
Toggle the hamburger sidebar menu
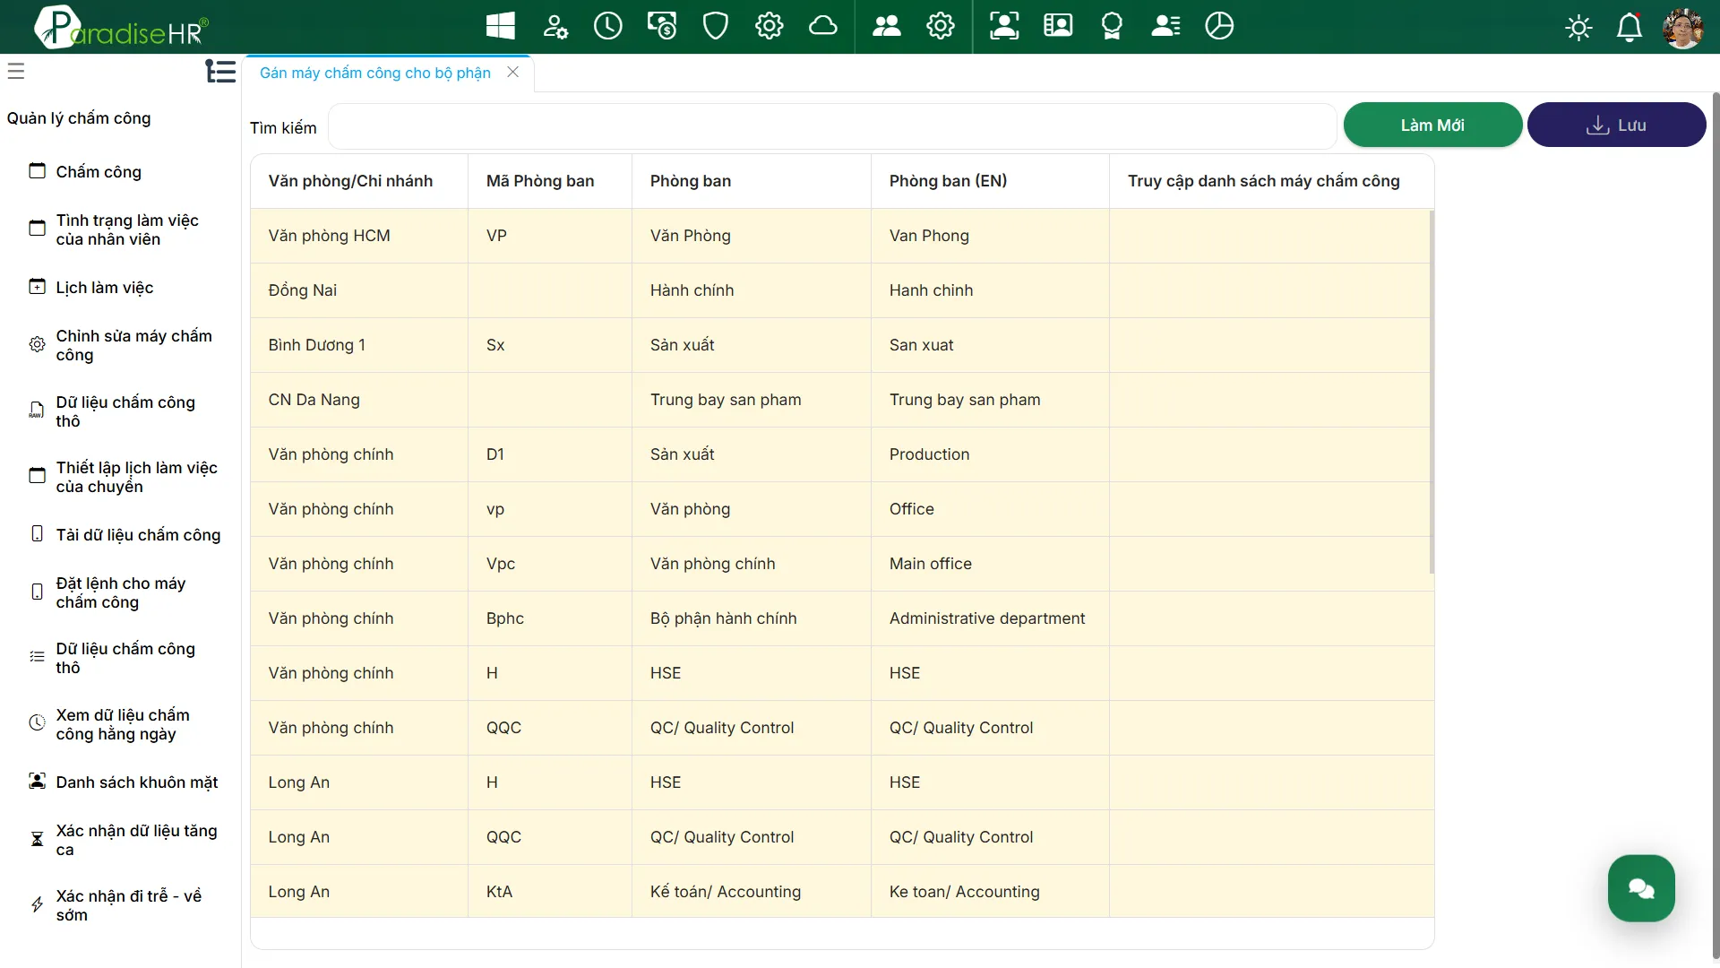click(x=16, y=71)
